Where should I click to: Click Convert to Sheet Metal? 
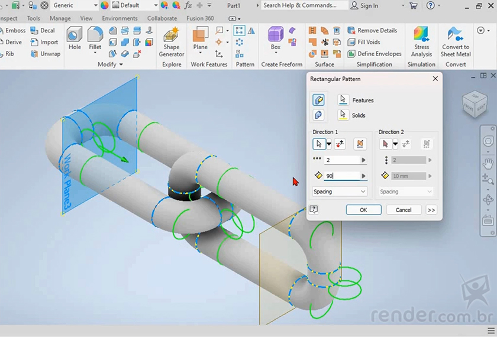point(456,41)
